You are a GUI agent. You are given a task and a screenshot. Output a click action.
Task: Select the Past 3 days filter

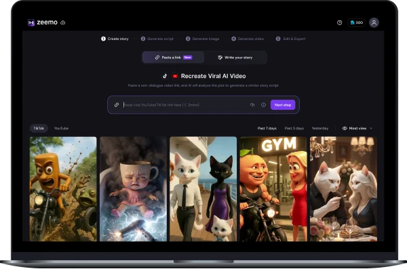(x=294, y=128)
